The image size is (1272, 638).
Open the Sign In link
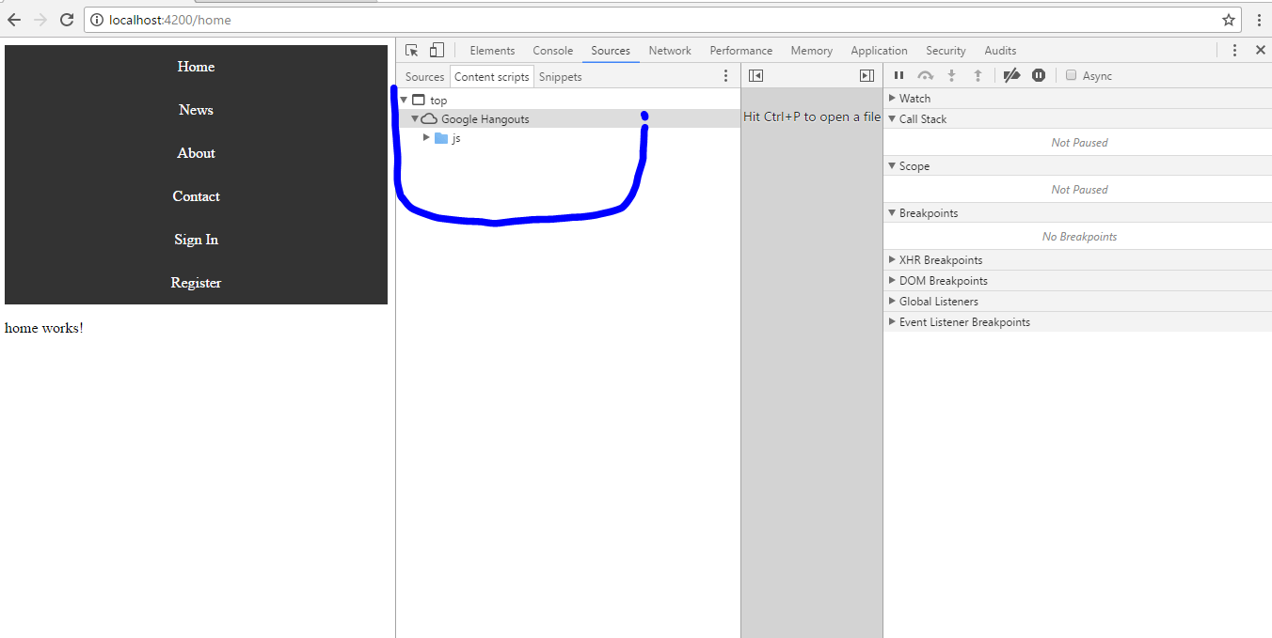[x=196, y=240]
